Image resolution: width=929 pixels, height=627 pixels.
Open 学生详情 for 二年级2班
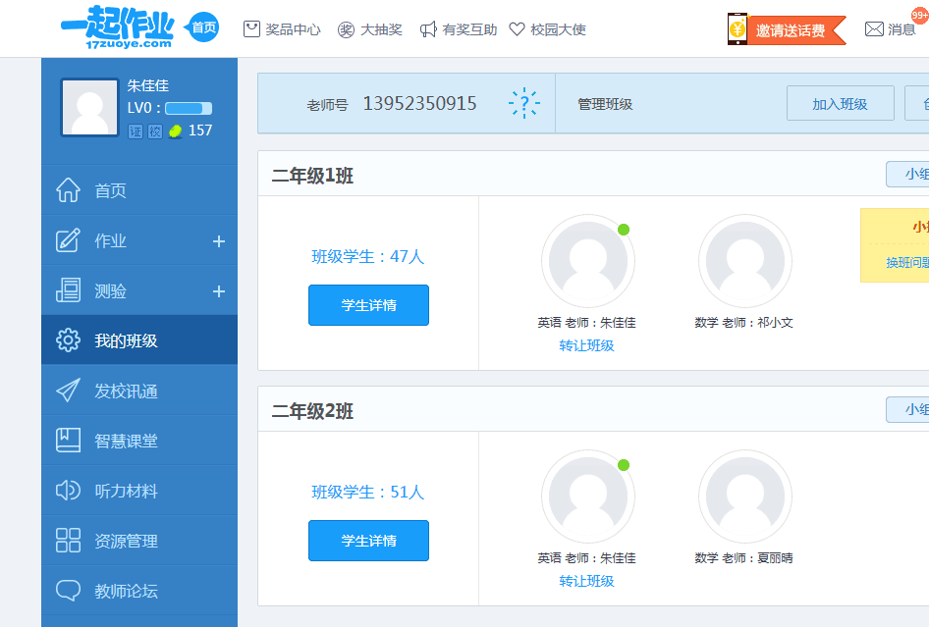click(x=368, y=541)
